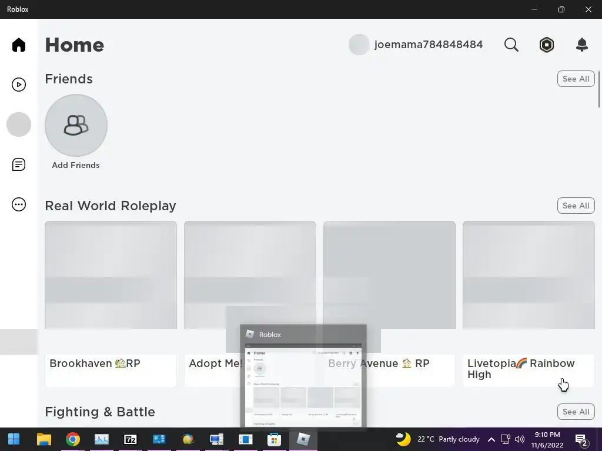Open File Explorer from taskbar

44,439
